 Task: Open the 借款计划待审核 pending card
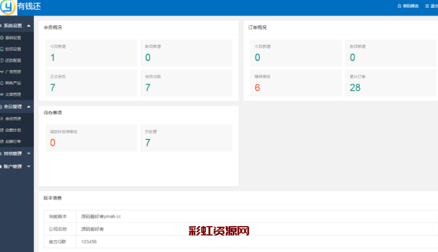tap(91, 138)
